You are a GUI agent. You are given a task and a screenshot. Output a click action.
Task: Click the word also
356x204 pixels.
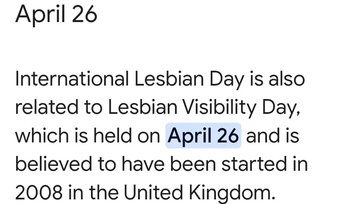pos(287,79)
